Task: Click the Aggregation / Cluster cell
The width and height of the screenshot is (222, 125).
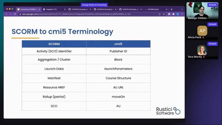Action: coord(54,59)
